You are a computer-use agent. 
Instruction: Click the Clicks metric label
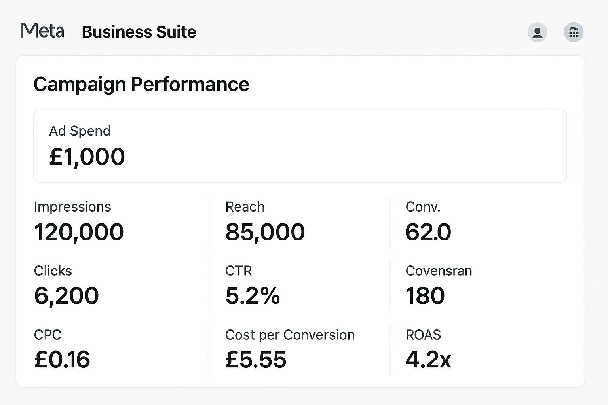[53, 271]
